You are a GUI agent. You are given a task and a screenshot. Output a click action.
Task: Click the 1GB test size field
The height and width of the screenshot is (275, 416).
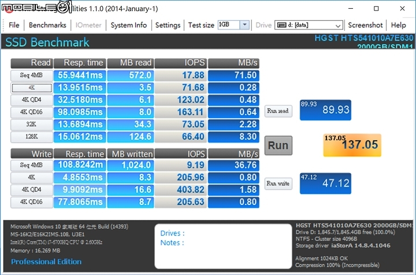tap(229, 25)
